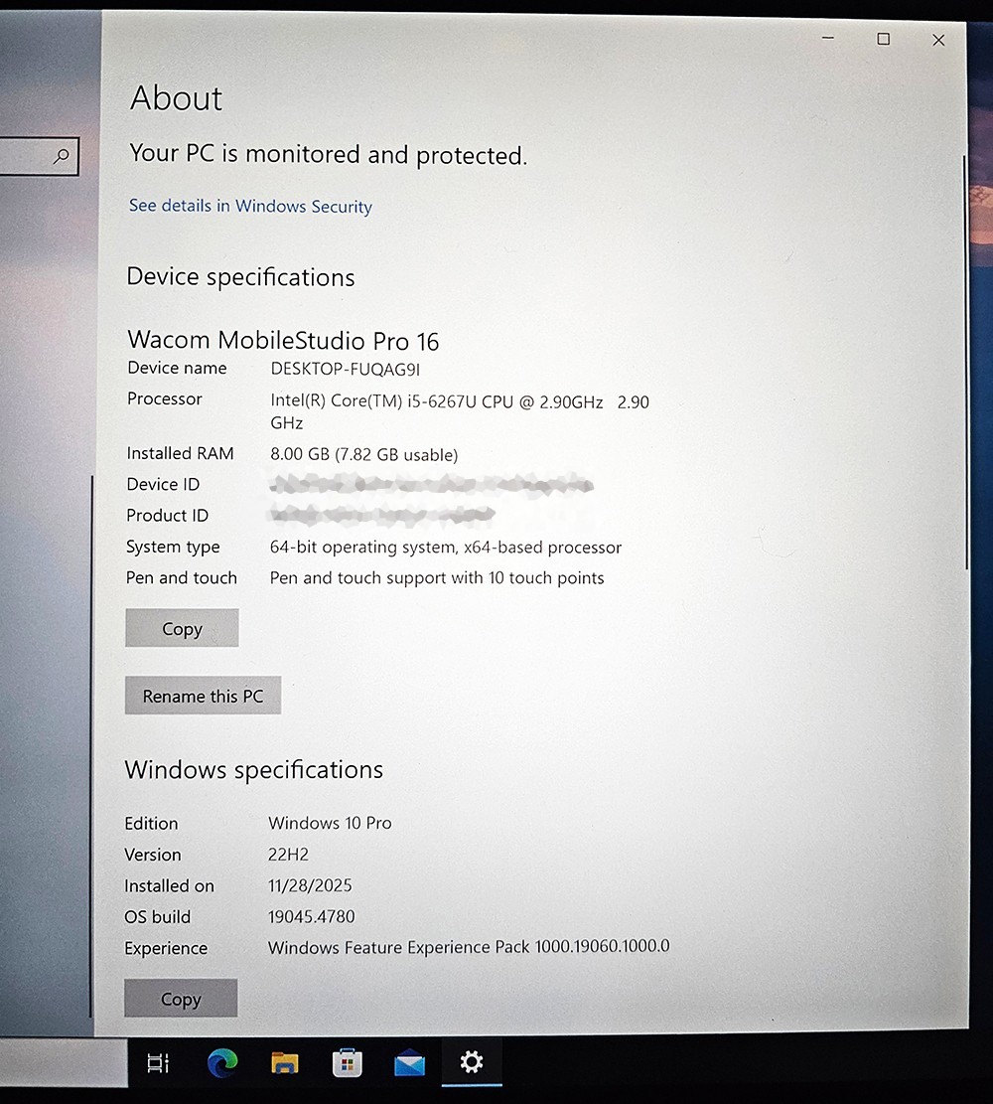The image size is (993, 1104).
Task: Click the Windows Feature Experience Pack value
Action: point(469,947)
